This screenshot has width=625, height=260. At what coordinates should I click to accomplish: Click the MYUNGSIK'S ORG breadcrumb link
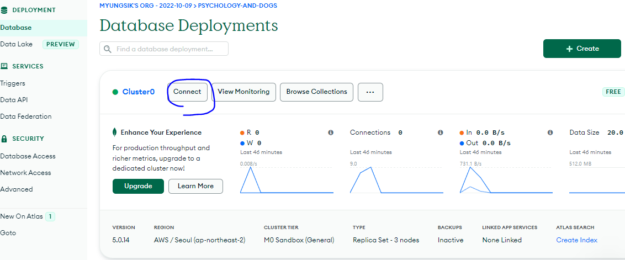pos(146,6)
